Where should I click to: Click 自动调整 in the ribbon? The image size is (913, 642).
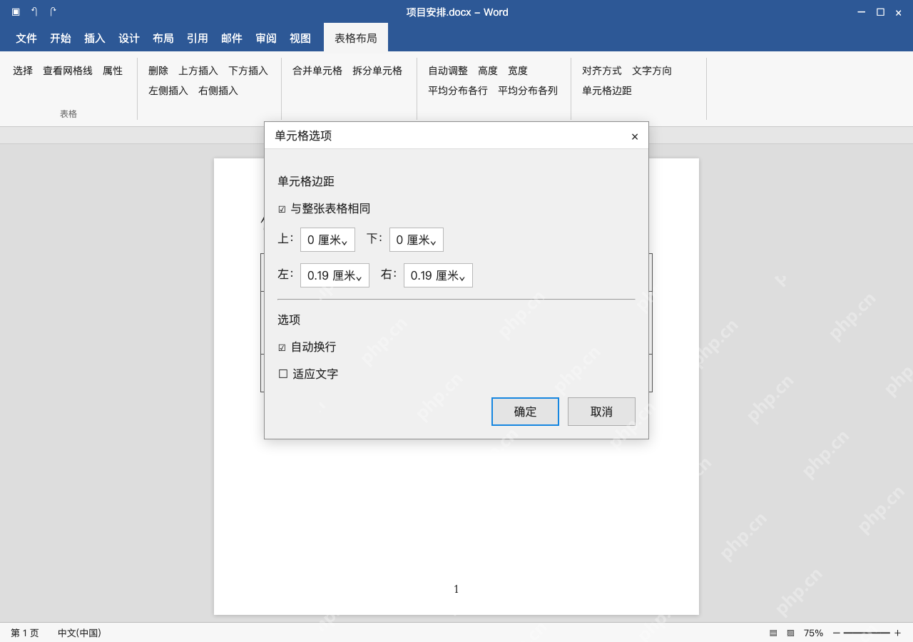(x=448, y=71)
